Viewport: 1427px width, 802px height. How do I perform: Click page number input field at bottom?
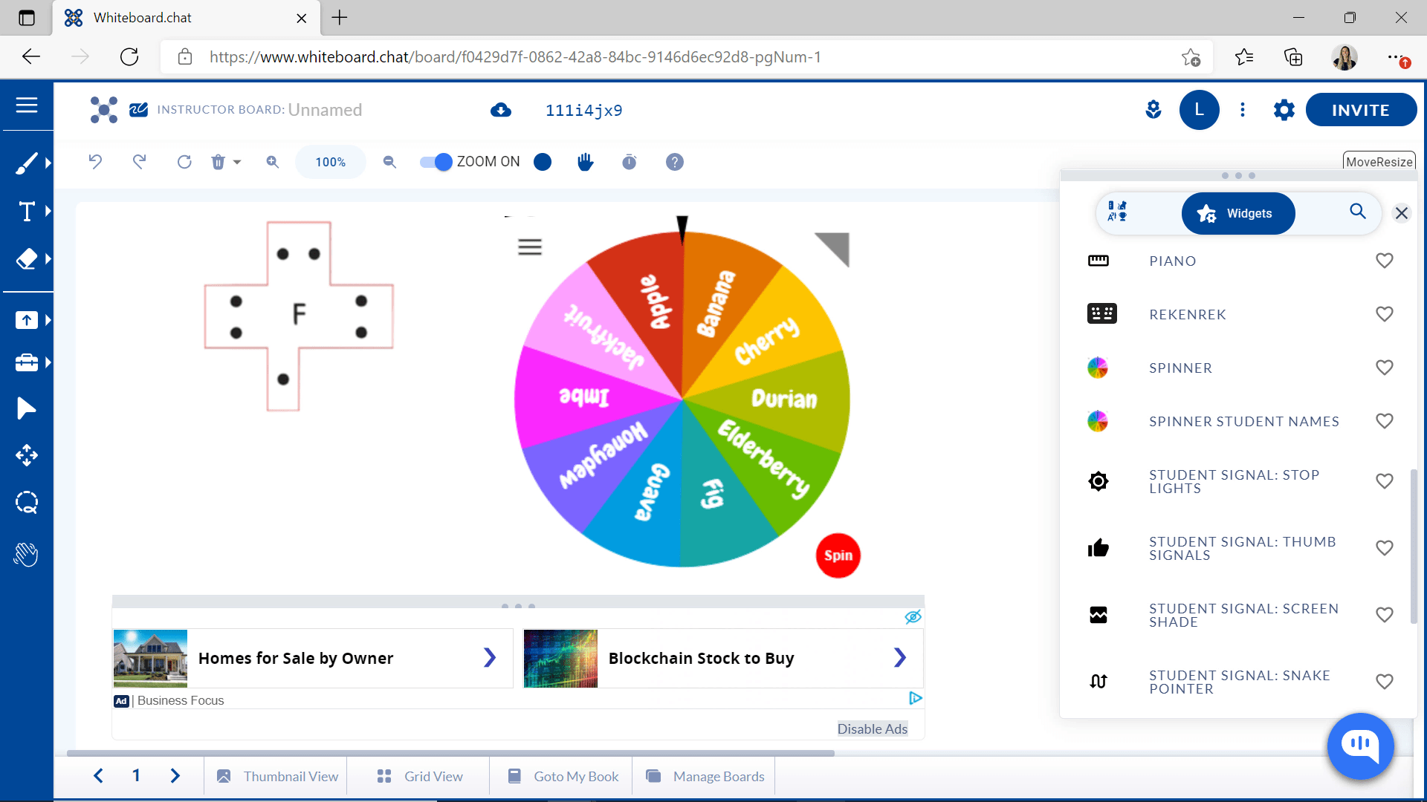136,775
